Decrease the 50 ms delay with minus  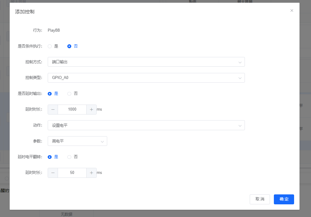click(53, 173)
